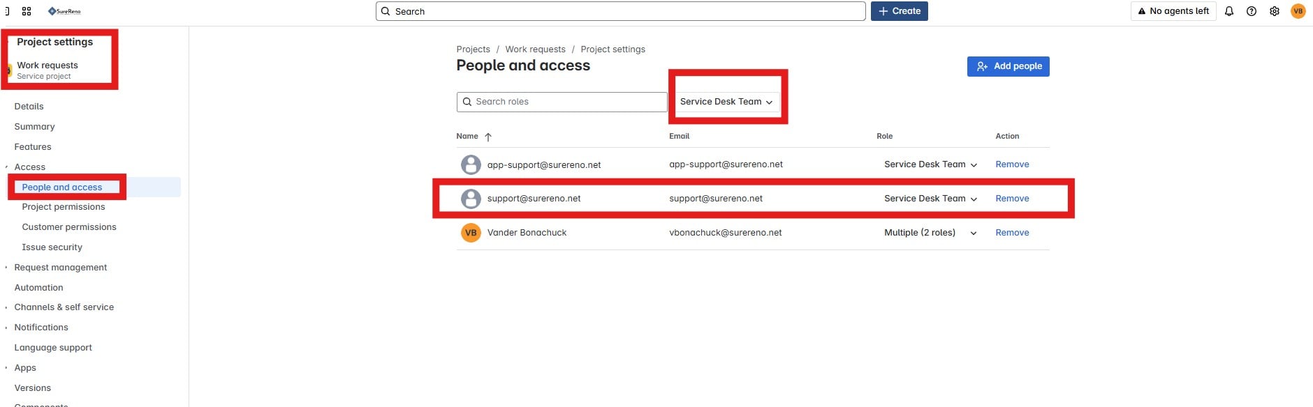Go to Projects breadcrumb
The image size is (1313, 407).
pyautogui.click(x=473, y=49)
